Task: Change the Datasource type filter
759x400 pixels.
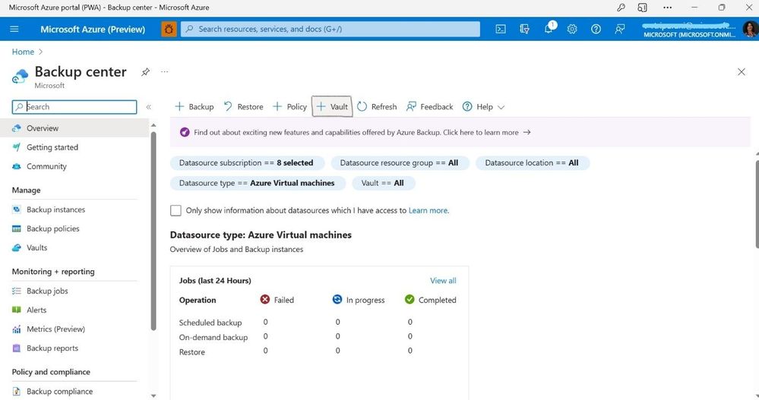Action: [257, 184]
